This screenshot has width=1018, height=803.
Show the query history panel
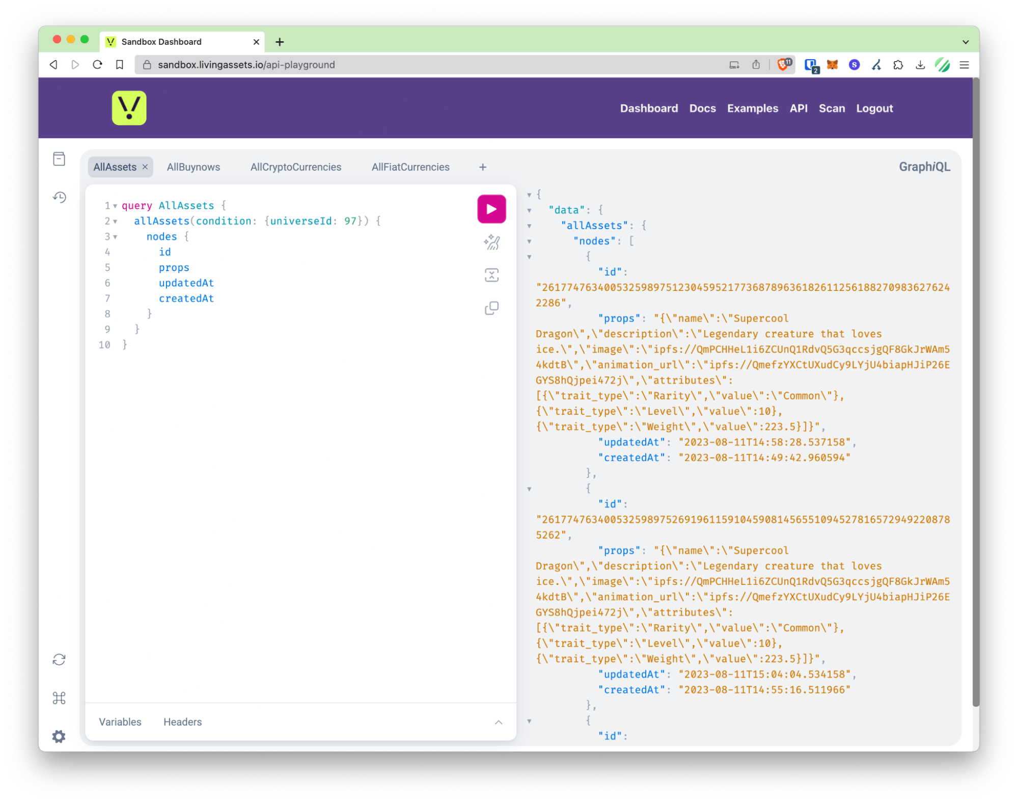click(59, 197)
